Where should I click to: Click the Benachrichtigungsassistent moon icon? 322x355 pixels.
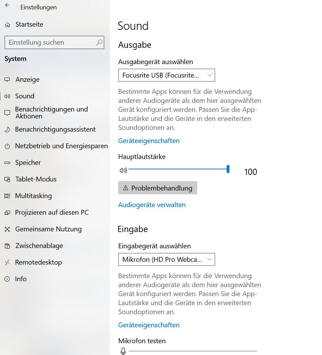click(x=7, y=130)
